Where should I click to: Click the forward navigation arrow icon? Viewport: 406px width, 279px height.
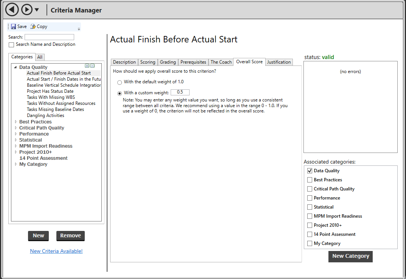[26, 9]
